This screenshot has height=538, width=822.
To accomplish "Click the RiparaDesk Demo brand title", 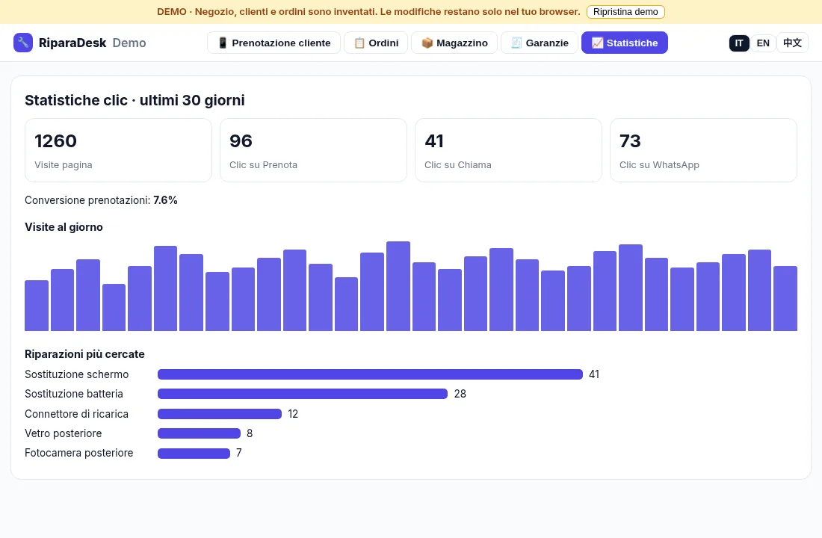I will (x=92, y=43).
